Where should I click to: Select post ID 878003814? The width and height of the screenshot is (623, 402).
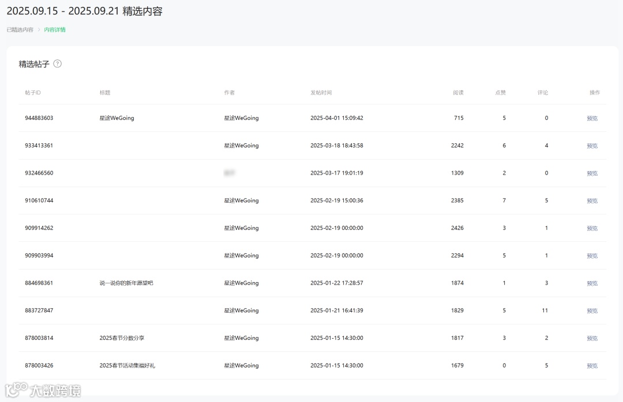pos(39,337)
